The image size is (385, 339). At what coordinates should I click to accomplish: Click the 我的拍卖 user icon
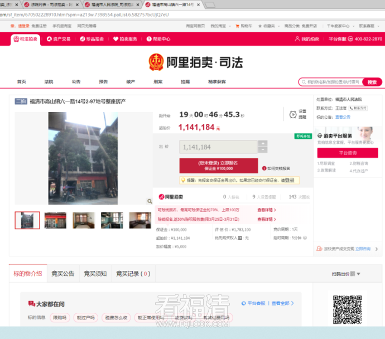[x=297, y=39]
